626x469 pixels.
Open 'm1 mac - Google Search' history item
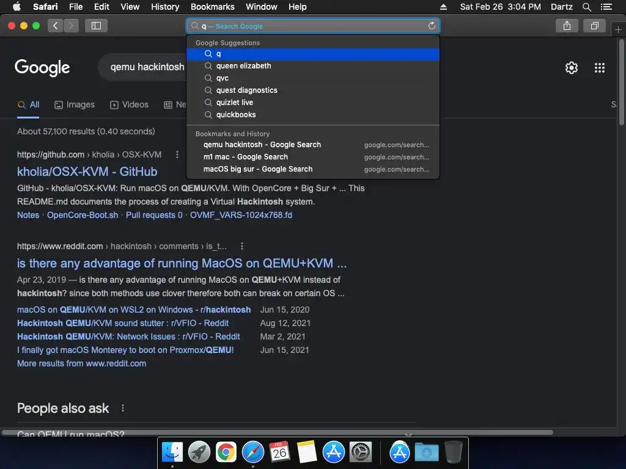313,157
